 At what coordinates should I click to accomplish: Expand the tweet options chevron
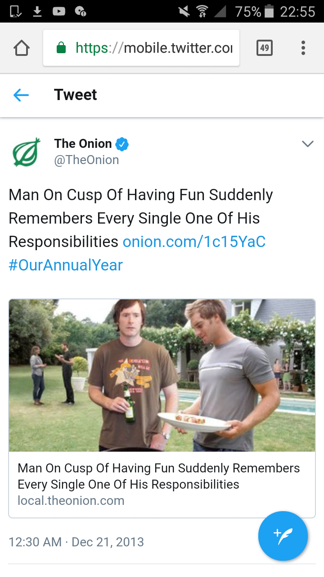tap(307, 144)
